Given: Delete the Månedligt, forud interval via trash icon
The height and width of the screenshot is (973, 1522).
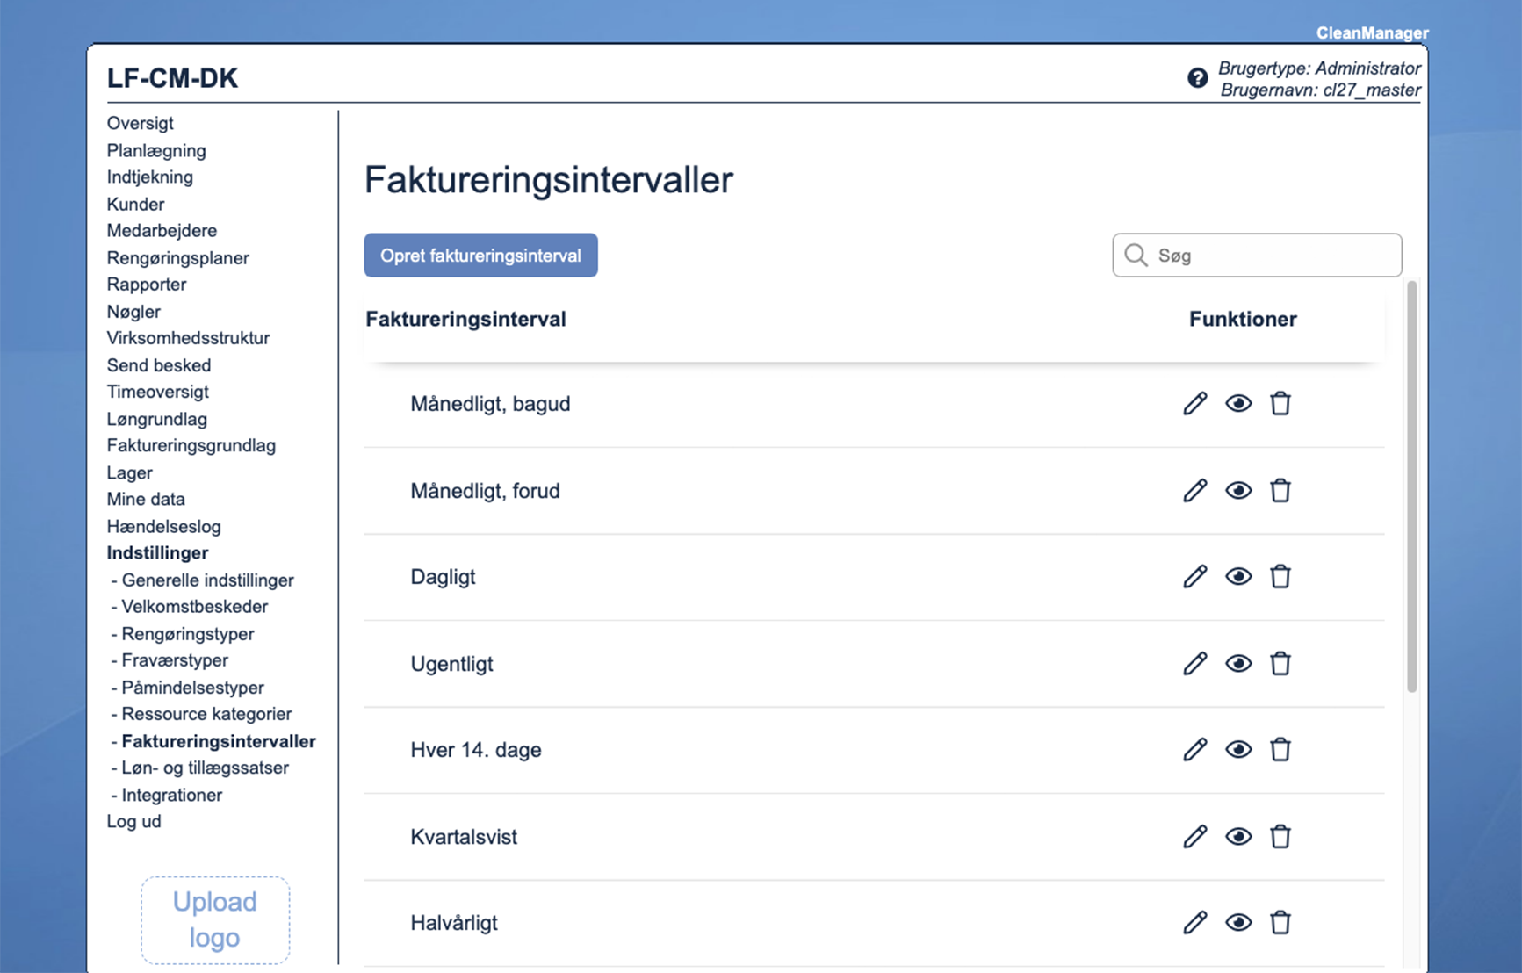Looking at the screenshot, I should [x=1280, y=490].
